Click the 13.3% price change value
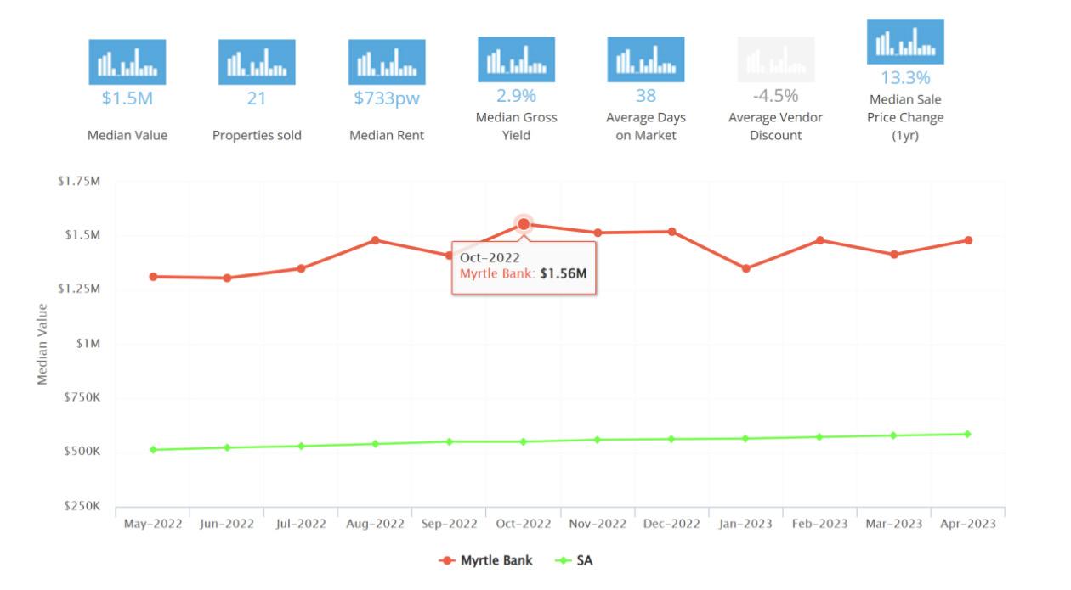 [x=905, y=79]
